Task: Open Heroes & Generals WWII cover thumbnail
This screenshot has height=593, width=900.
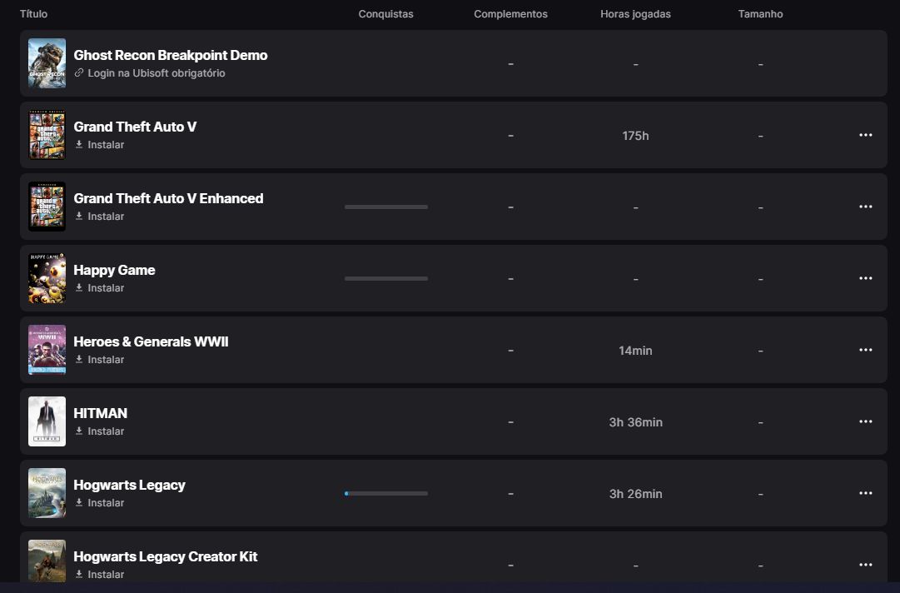Action: pyautogui.click(x=47, y=350)
